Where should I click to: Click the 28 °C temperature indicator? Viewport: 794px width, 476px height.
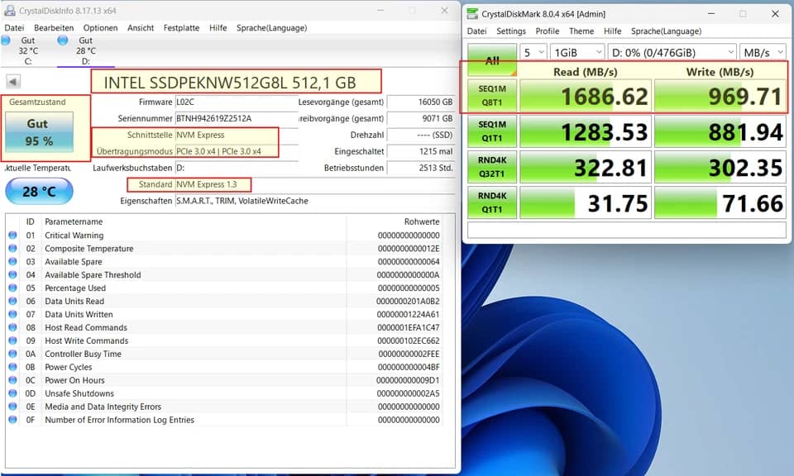[39, 191]
